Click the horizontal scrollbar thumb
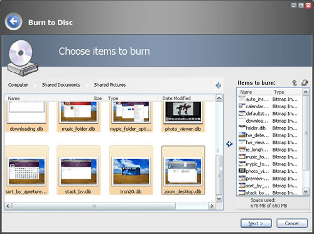Viewport: 314px width, 234px height. 94,206
